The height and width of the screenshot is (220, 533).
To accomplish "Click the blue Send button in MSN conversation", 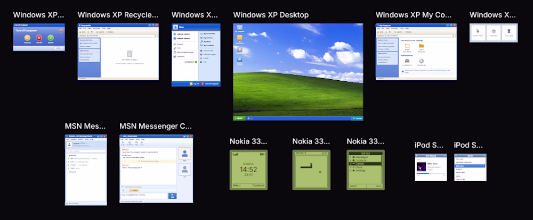I will coord(172,196).
